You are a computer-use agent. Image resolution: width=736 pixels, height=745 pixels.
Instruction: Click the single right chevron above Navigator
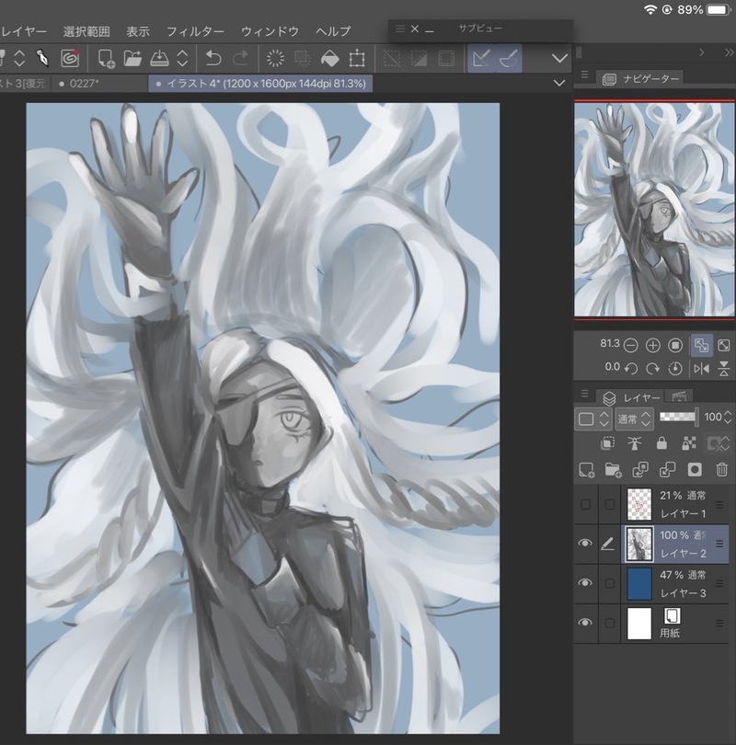(702, 52)
